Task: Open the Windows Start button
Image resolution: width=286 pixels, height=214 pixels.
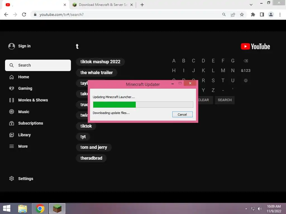Action: tap(7, 208)
